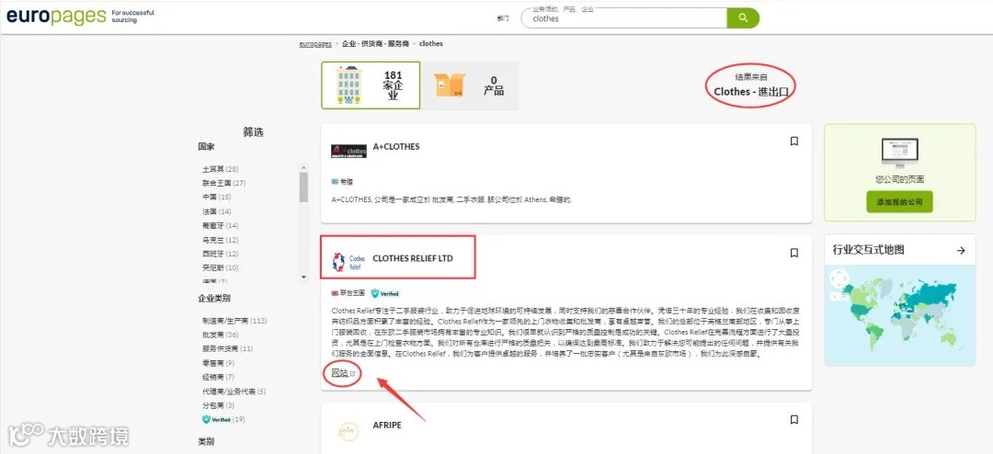Click the box icon on products tab
The image size is (993, 454).
click(x=449, y=85)
